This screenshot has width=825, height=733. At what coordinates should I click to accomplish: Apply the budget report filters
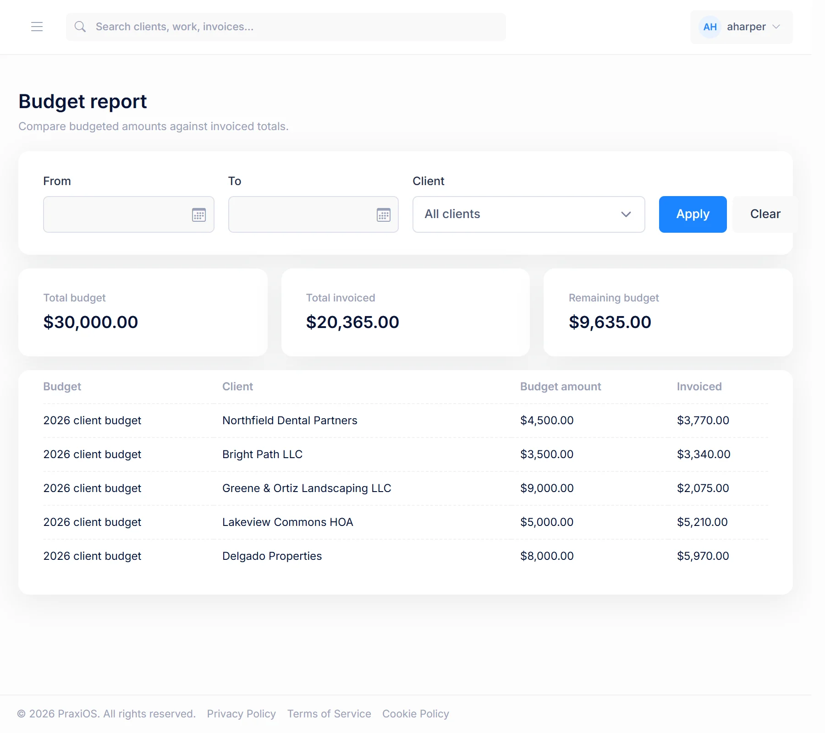click(693, 214)
